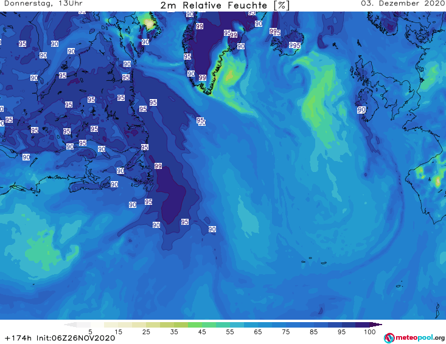This screenshot has height=344, width=446.
Task: Click the 'Donnerstag, 13Uhr' time label
Action: coord(44,4)
